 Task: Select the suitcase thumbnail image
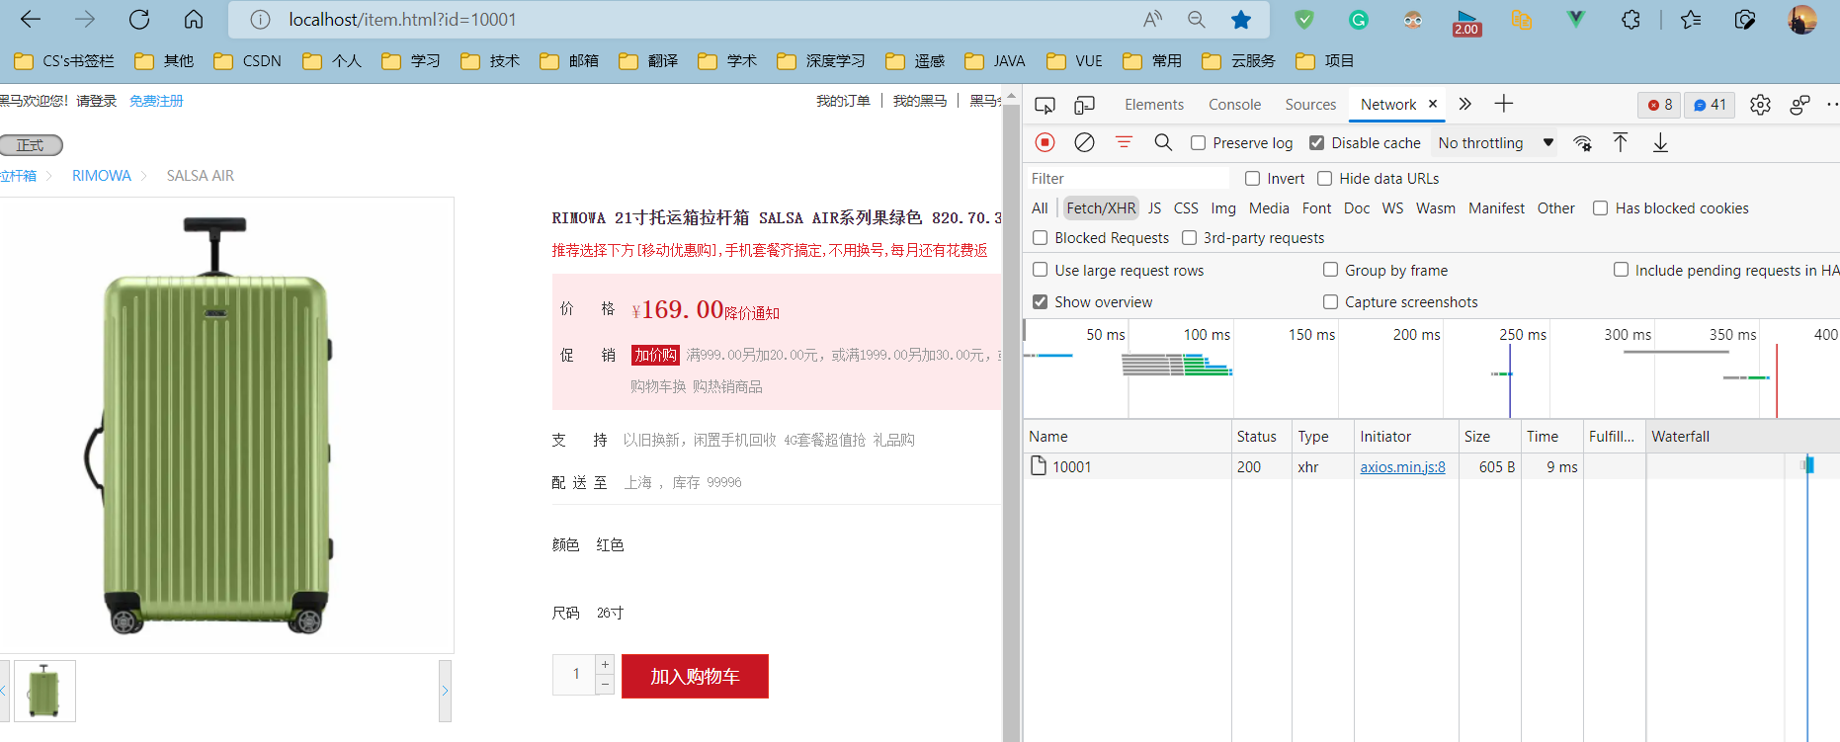(44, 691)
